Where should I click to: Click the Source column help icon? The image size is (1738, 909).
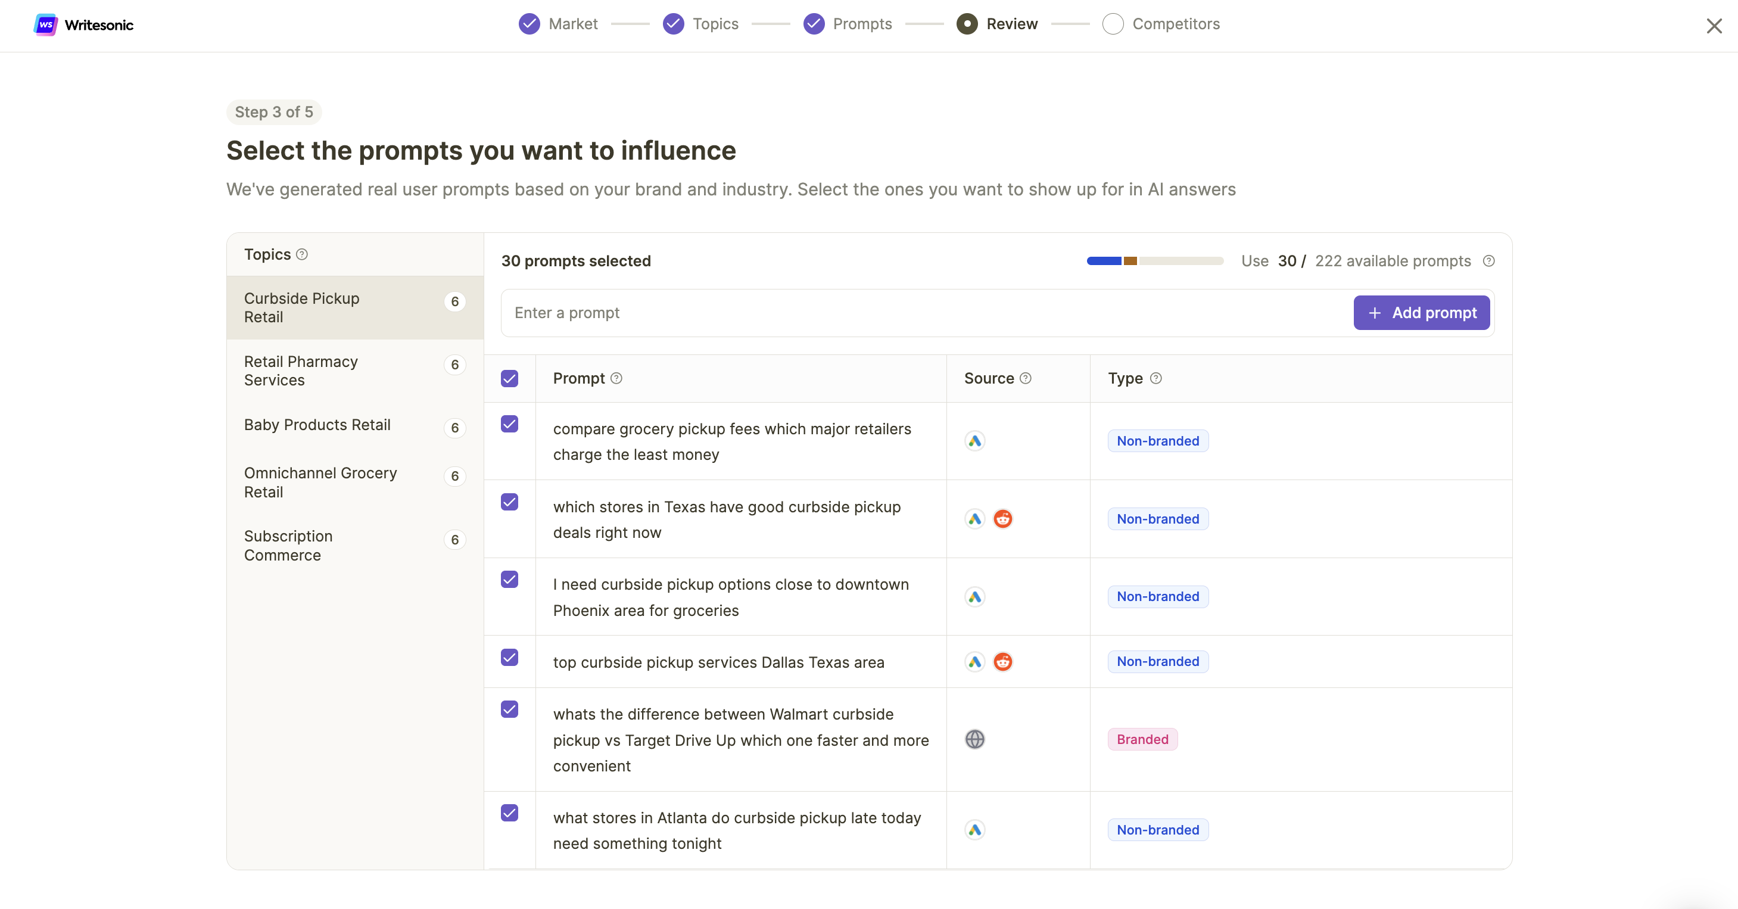1026,379
